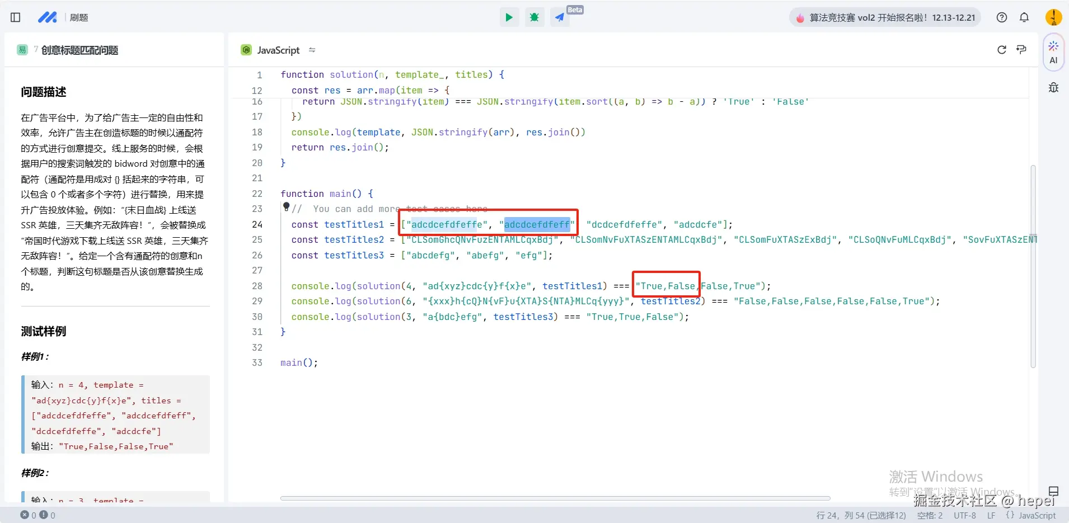
Task: Open the user avatar profile
Action: (1053, 17)
